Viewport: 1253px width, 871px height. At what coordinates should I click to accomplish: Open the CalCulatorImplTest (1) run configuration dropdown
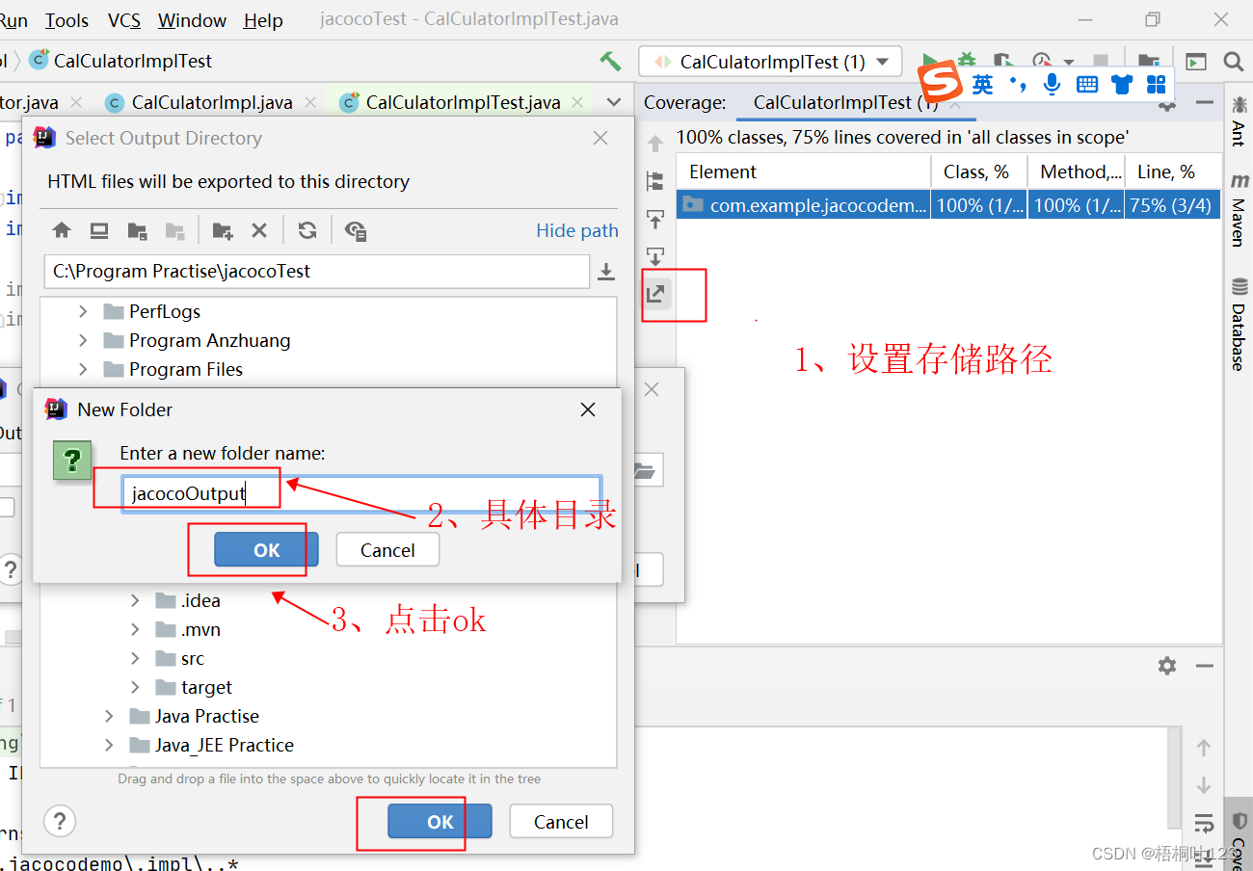click(770, 62)
